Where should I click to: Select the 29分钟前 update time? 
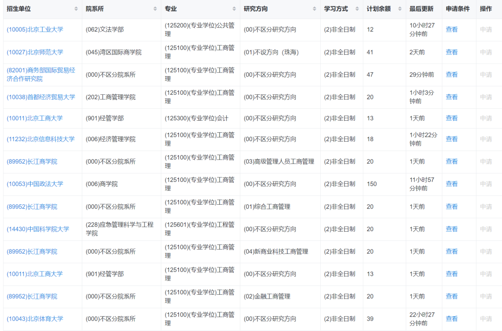click(x=422, y=75)
